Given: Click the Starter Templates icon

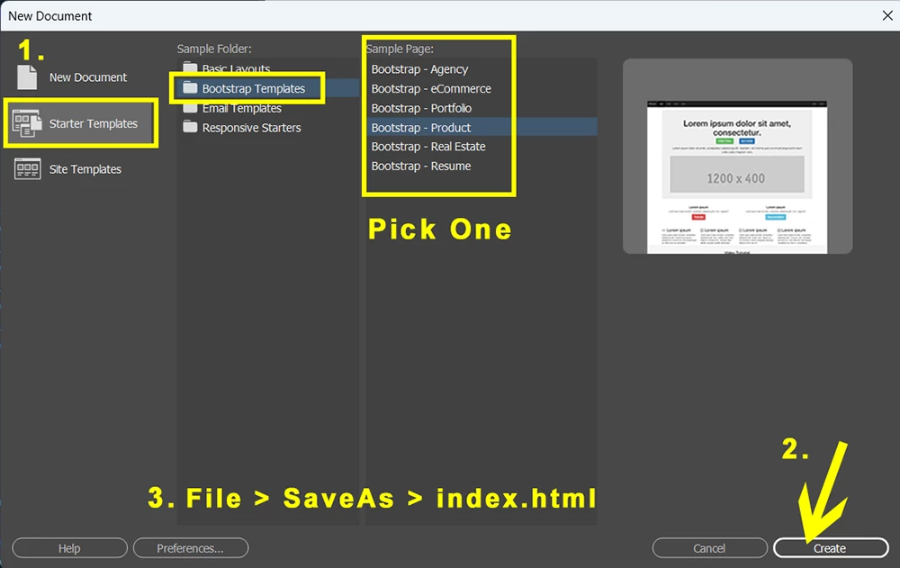Looking at the screenshot, I should tap(27, 123).
